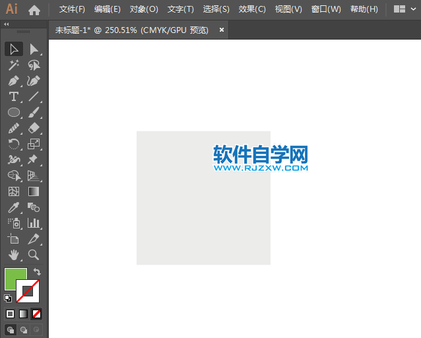Open the 窗口(W) menu
Viewport: 421px width, 338px height.
click(x=326, y=9)
